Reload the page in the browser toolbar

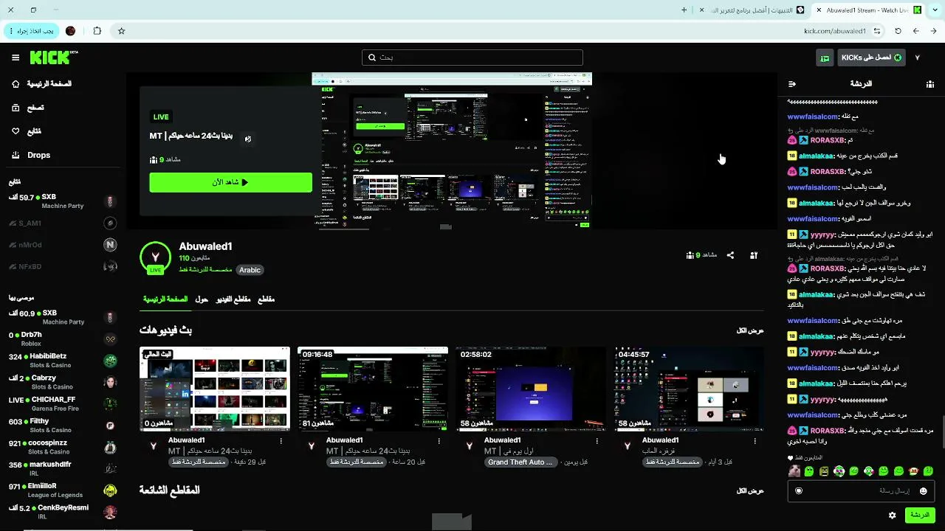(898, 31)
